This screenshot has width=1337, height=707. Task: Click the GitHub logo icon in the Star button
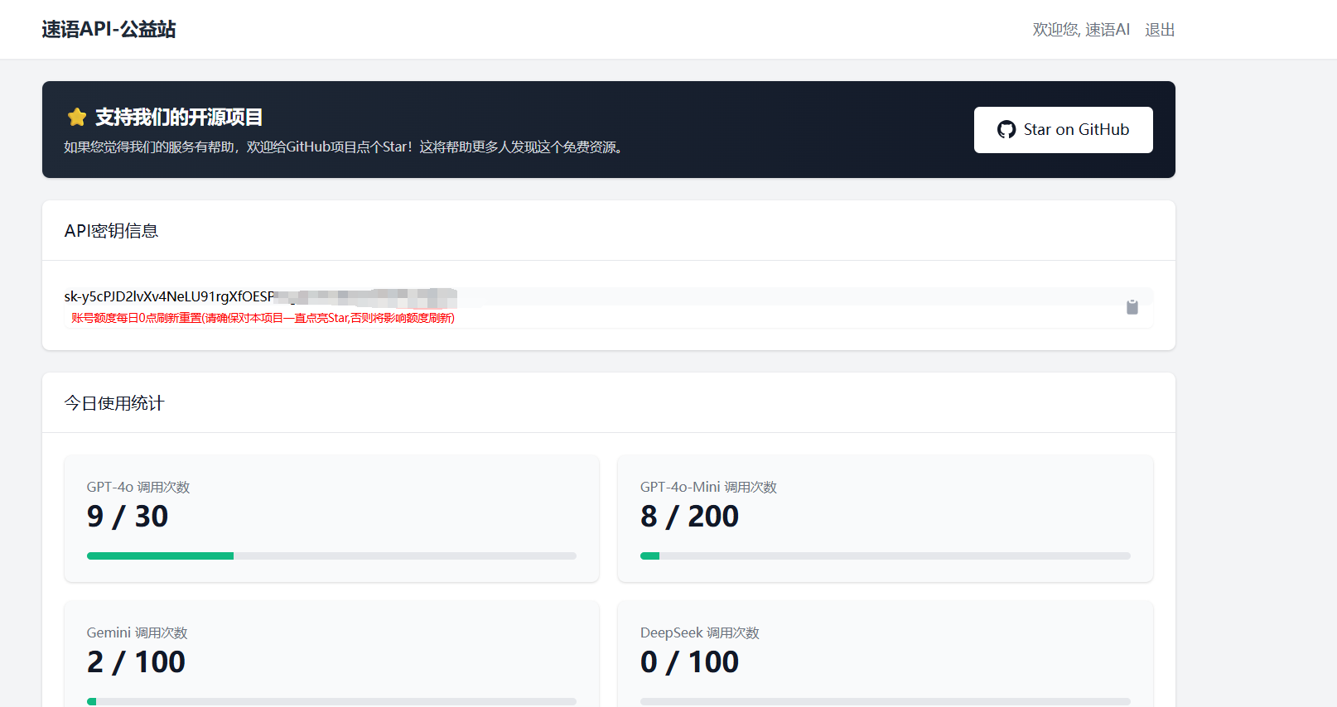(1006, 130)
